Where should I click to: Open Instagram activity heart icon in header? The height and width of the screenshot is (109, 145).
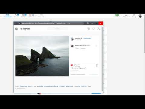(94, 29)
